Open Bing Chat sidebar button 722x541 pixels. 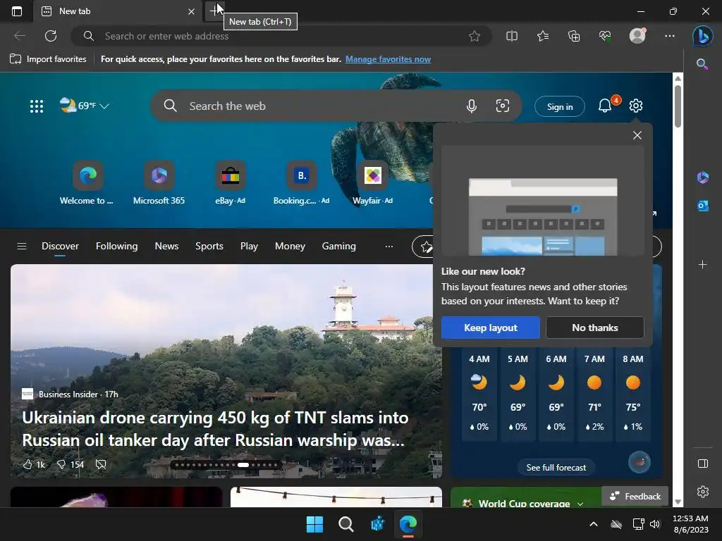[x=703, y=36]
